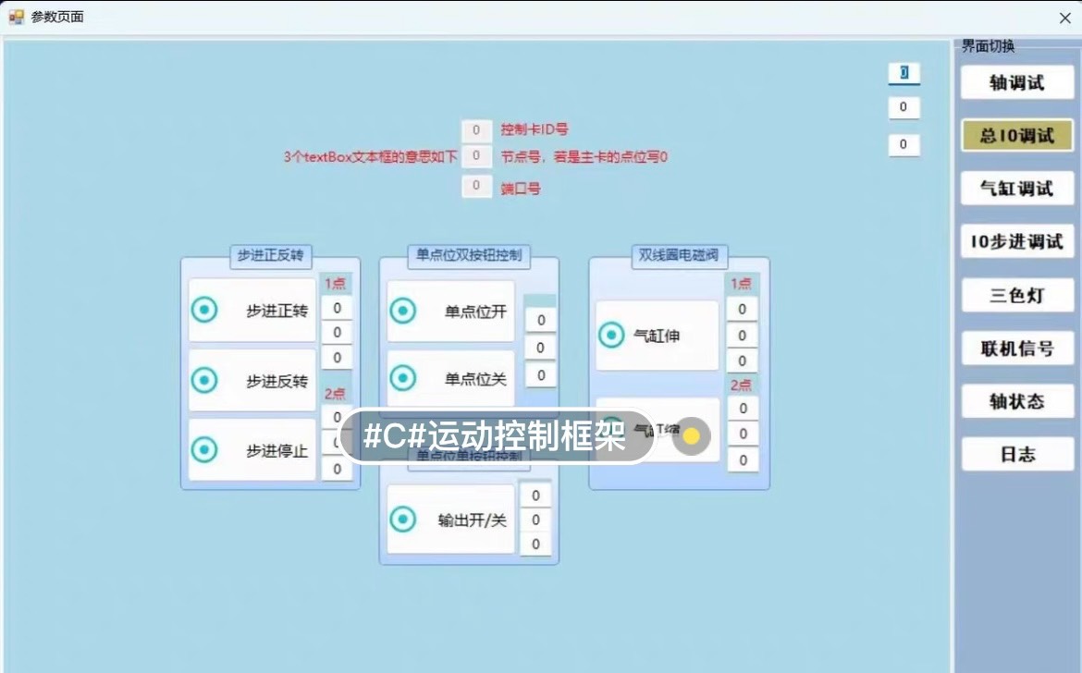Click the 联机信号 button

point(1017,348)
